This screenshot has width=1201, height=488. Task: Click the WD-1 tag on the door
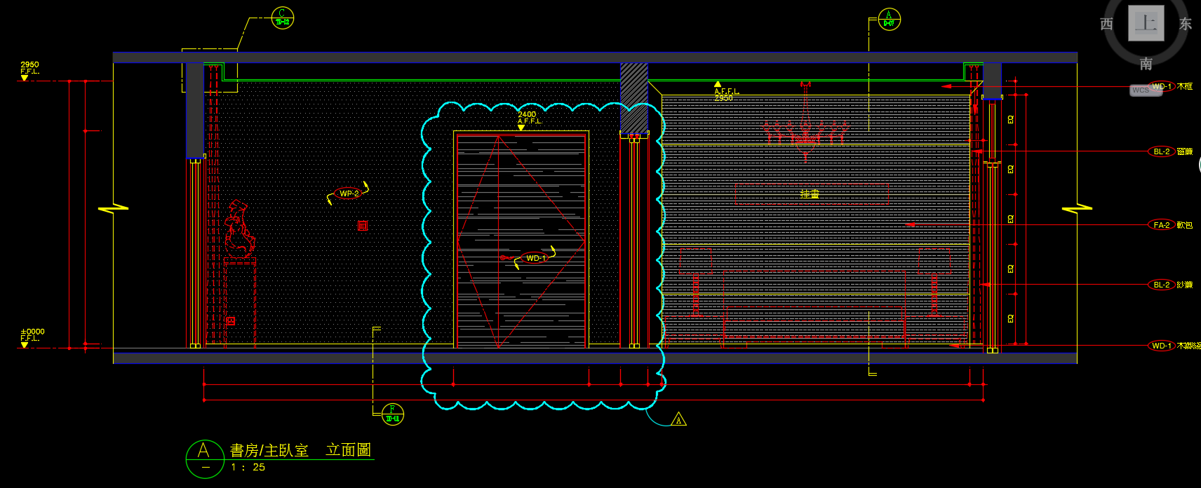click(x=535, y=258)
